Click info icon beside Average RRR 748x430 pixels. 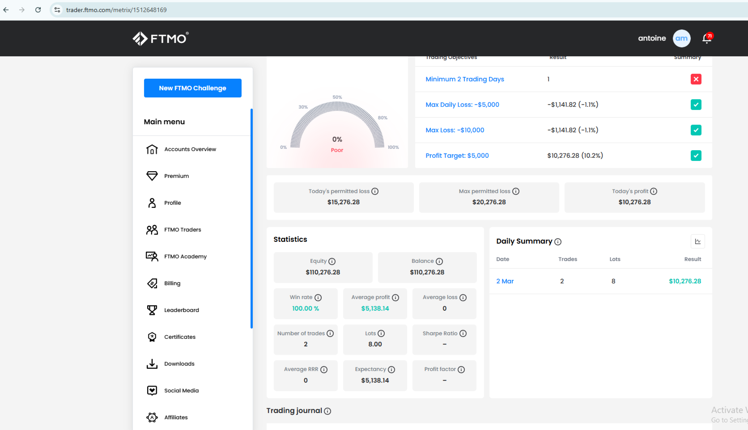pyautogui.click(x=324, y=370)
